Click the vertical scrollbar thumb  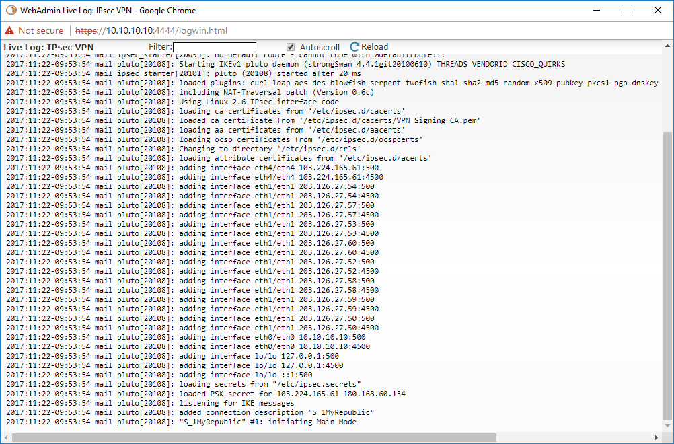click(x=667, y=276)
